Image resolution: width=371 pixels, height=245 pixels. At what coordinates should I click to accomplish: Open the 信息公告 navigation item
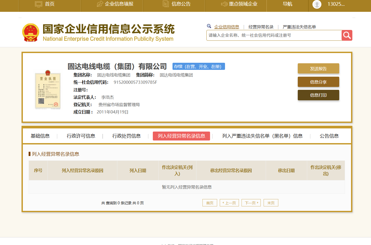pyautogui.click(x=181, y=4)
